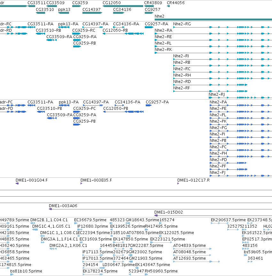Select the CG33509-RA transcript label
Image resolution: width=272 pixels, height=276 pixels.
coord(59,37)
